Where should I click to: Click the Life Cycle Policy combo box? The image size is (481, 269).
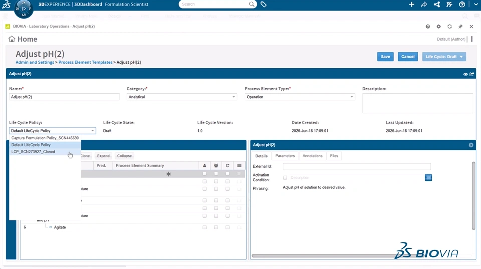click(x=53, y=131)
